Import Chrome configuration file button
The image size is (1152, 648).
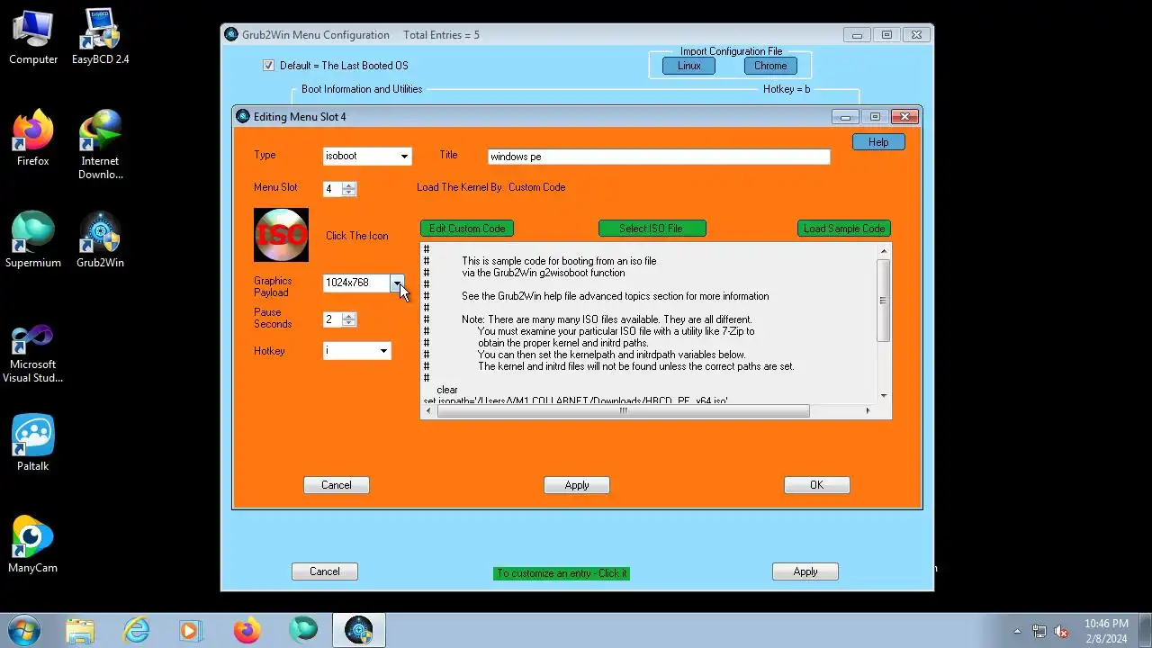click(770, 66)
